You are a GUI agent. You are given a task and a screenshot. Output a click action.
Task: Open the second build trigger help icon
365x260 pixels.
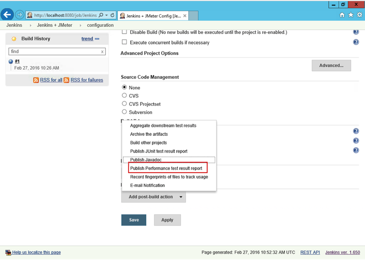356,141
